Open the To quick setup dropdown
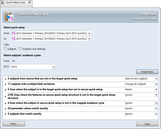161x129 pixels. click(89, 39)
